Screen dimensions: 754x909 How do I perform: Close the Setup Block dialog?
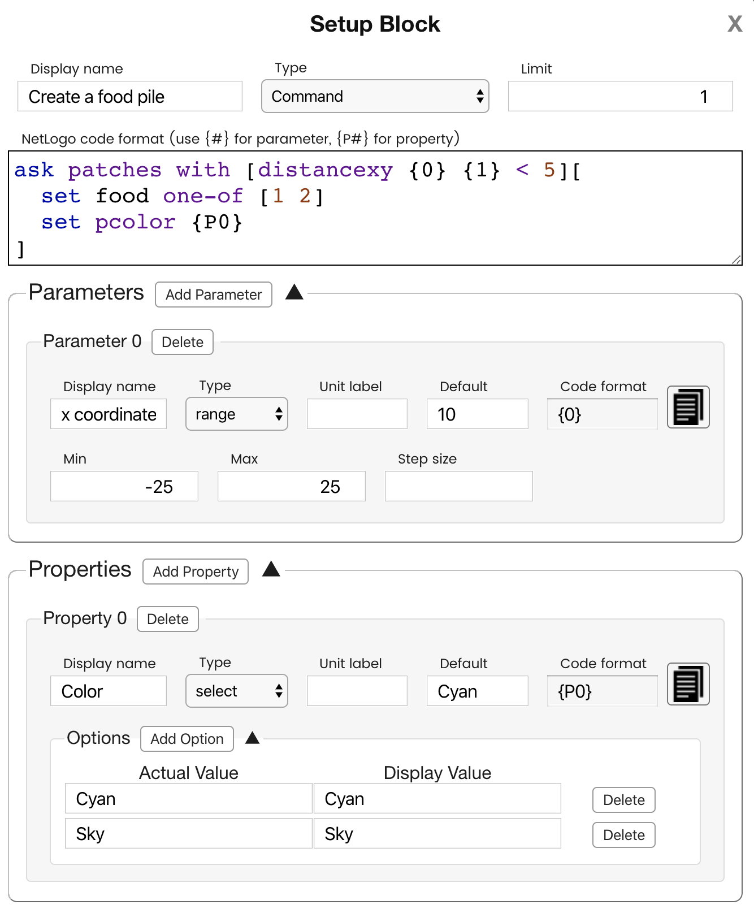pos(734,24)
